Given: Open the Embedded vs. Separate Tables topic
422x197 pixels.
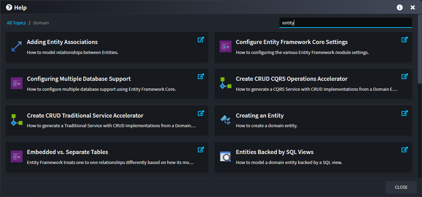Looking at the screenshot, I should [67, 152].
